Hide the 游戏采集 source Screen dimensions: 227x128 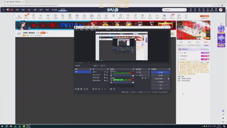pos(105,77)
